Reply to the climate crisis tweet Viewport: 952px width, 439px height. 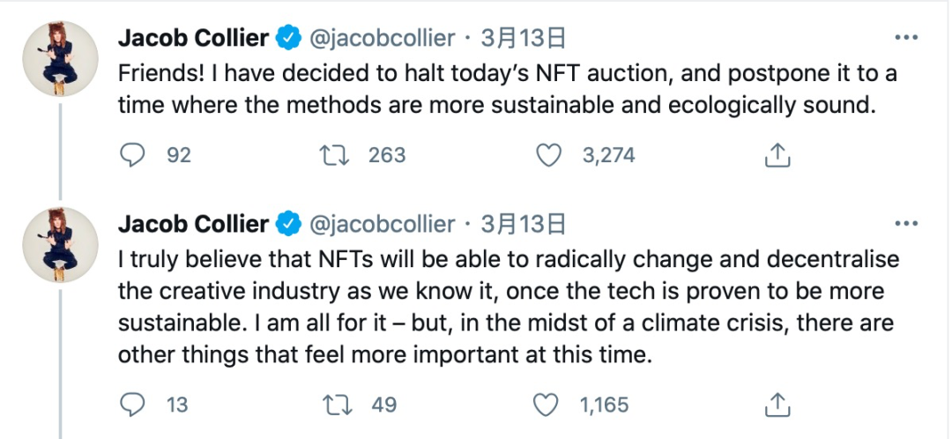click(132, 405)
